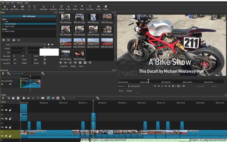Lift the clip with the up arrow icon
227x142 pixels.
(x=33, y=98)
